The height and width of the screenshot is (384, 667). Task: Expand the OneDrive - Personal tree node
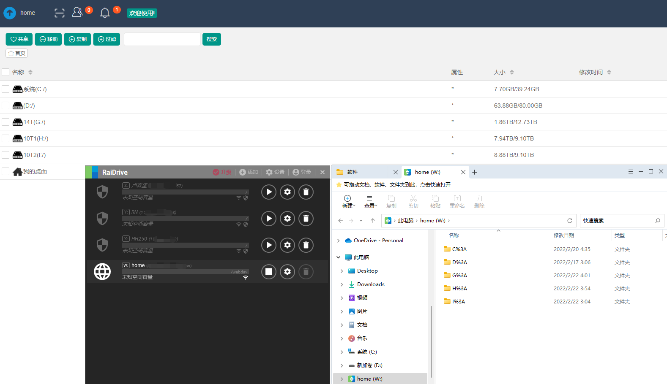tap(339, 241)
